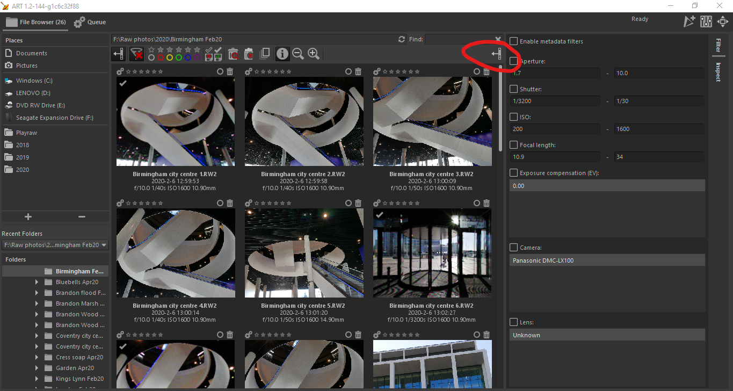Zoom out the thumbnail size
733x391 pixels.
point(297,54)
